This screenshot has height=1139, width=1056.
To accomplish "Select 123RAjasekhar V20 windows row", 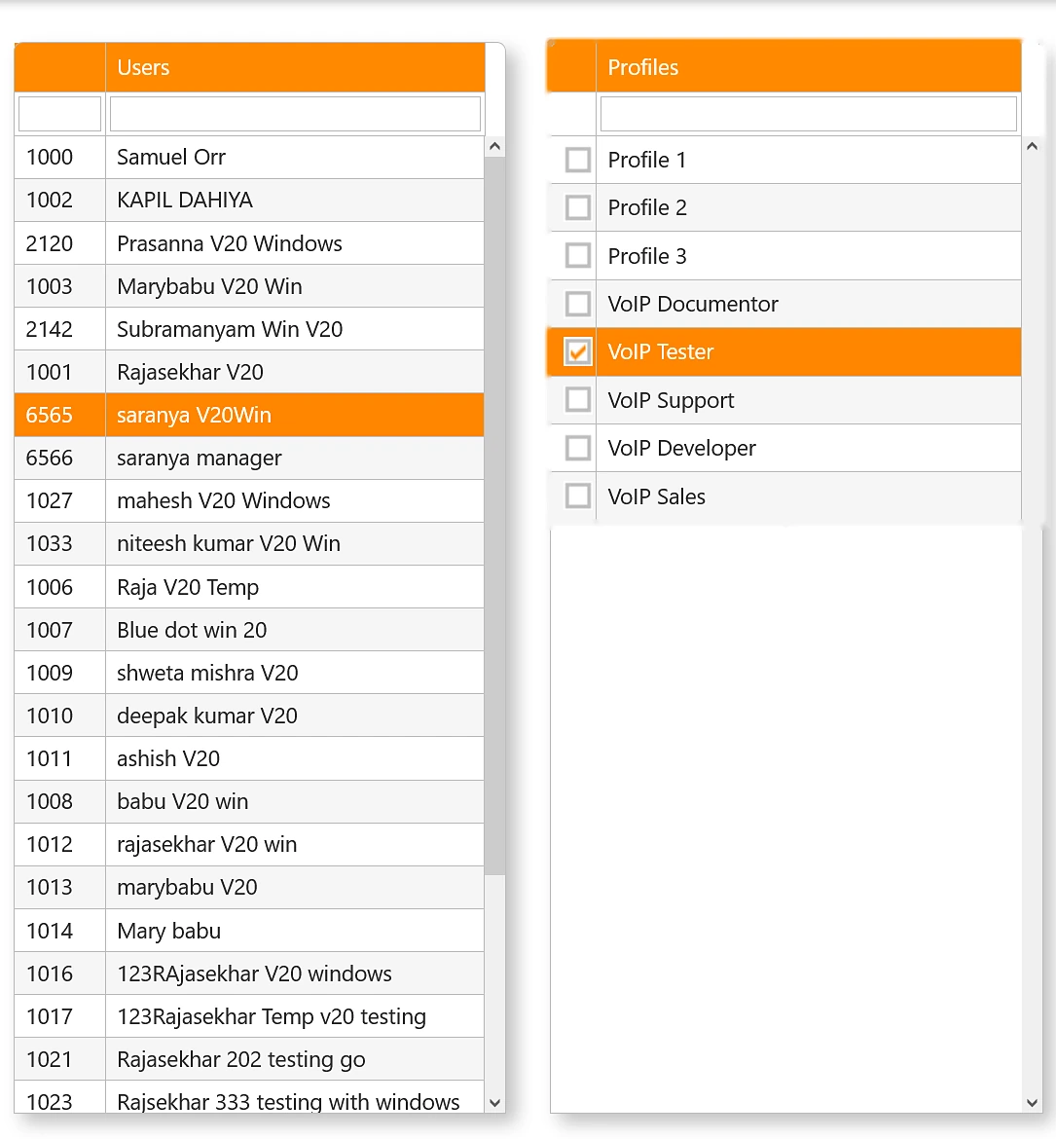I will [249, 974].
